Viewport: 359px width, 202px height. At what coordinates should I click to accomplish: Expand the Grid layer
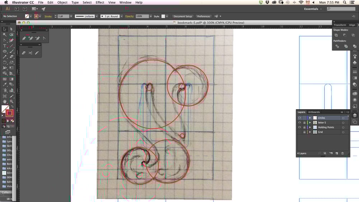pos(310,132)
